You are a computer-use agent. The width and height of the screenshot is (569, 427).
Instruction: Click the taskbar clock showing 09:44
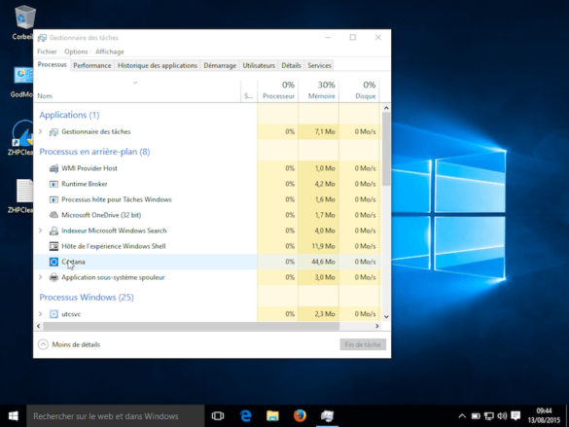(544, 415)
